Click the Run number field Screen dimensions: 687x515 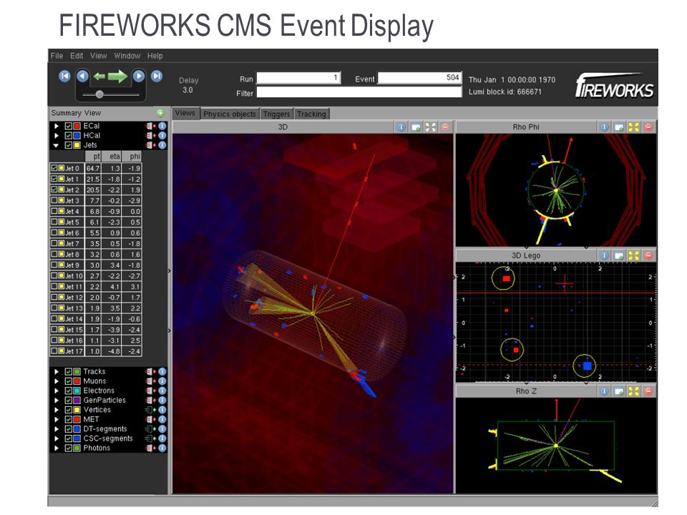[298, 78]
